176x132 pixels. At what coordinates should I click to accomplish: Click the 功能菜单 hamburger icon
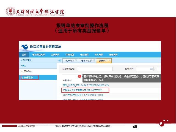[21, 61]
